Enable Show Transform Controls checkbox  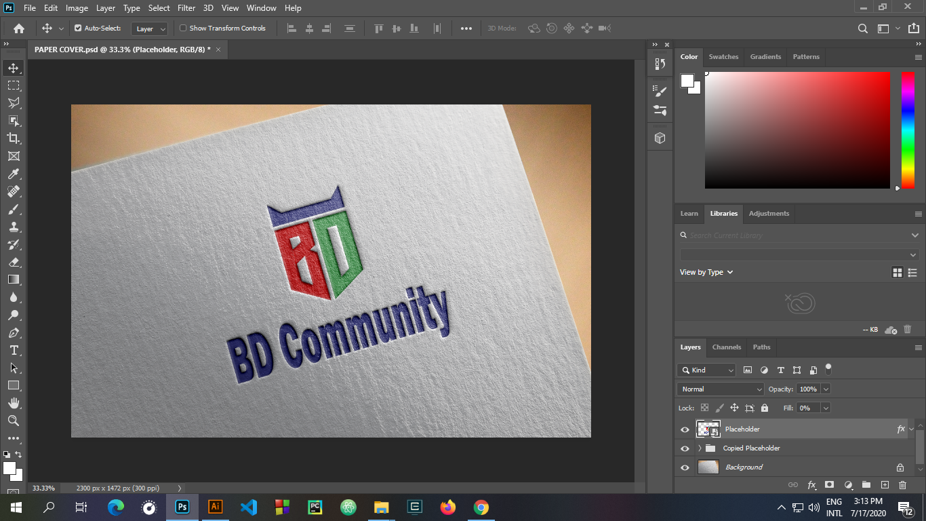pos(183,28)
